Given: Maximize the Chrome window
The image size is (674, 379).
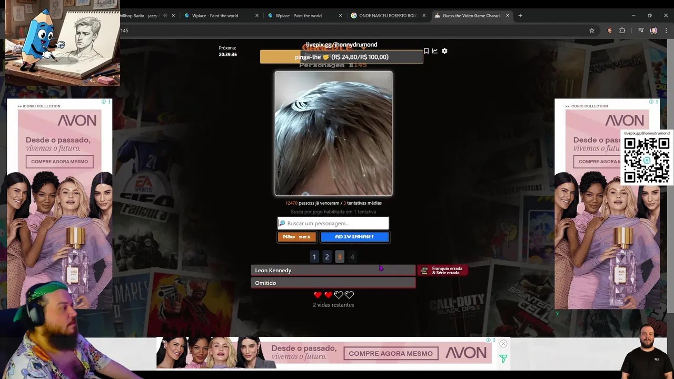Looking at the screenshot, I should 649,15.
